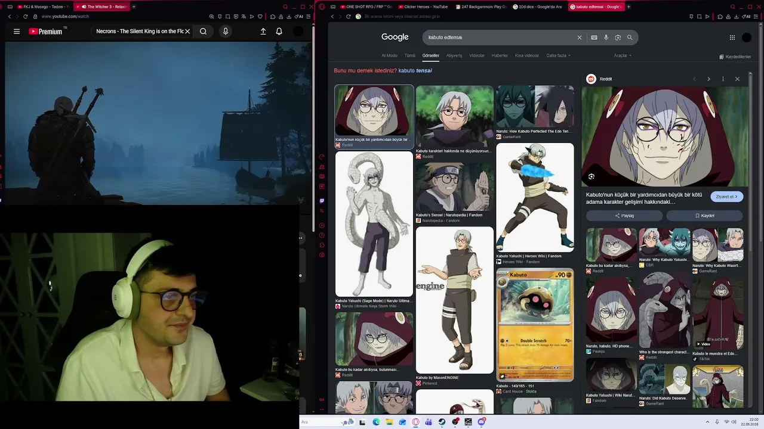Go to YouTube Premium home logo

(x=45, y=32)
